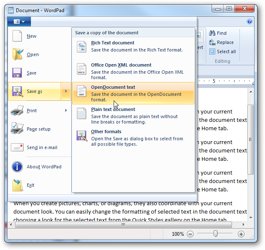
Task: Click the Page setup icon
Action: coord(17,129)
